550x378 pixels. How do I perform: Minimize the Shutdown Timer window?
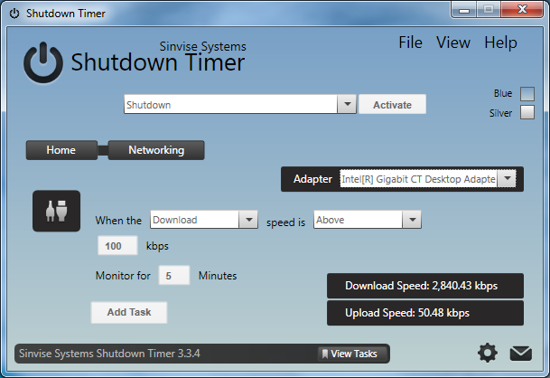(x=464, y=10)
